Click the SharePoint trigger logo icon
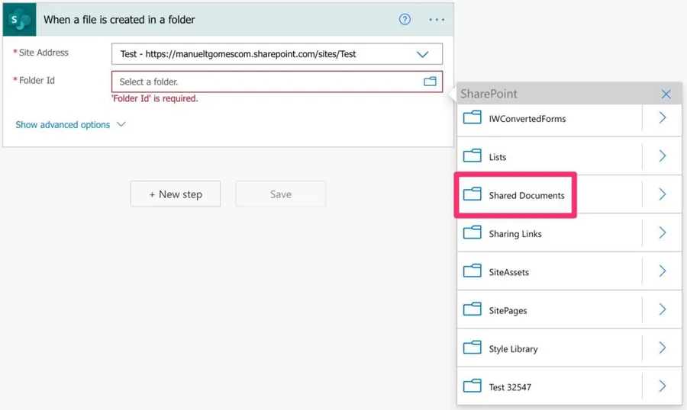Image resolution: width=687 pixels, height=410 pixels. pos(19,20)
